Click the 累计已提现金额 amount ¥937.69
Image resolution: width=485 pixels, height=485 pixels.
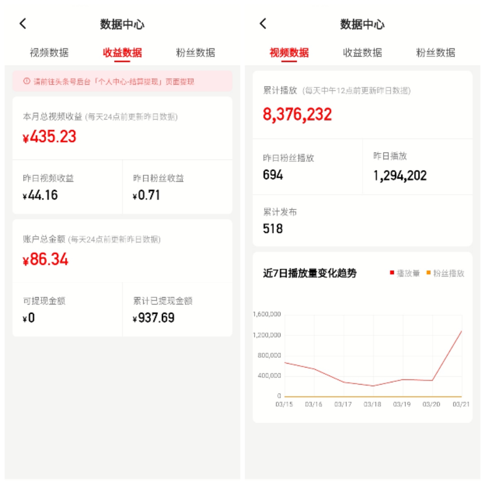pyautogui.click(x=153, y=317)
